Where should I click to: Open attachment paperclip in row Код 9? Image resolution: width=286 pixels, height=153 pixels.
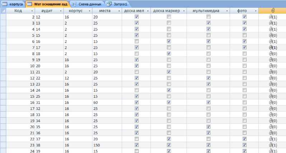[x=273, y=60]
